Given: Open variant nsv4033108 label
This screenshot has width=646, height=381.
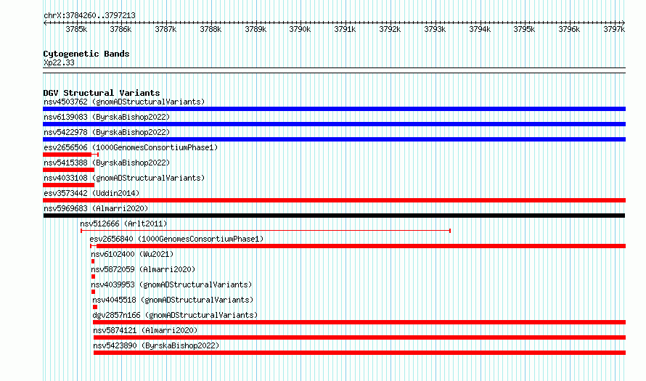Looking at the screenshot, I should click(124, 178).
